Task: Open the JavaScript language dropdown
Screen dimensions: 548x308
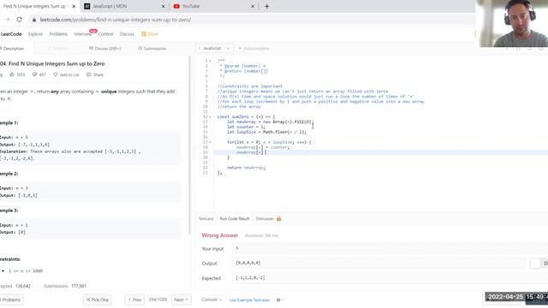Action: (x=214, y=48)
